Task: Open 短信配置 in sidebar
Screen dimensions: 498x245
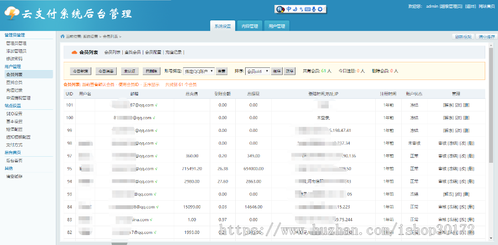Action: (x=14, y=130)
